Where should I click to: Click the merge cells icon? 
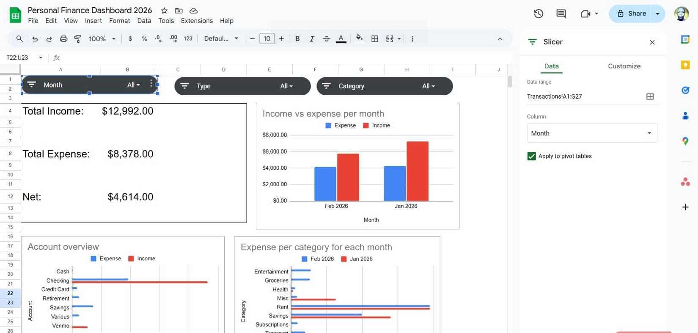coord(390,39)
